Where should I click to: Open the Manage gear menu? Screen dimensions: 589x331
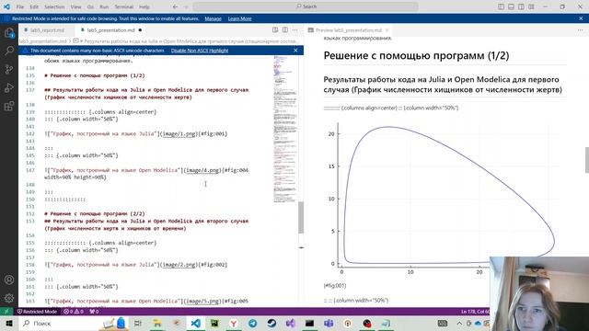click(9, 298)
